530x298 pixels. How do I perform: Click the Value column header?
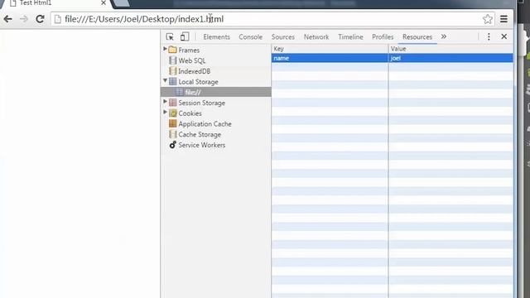(x=450, y=49)
